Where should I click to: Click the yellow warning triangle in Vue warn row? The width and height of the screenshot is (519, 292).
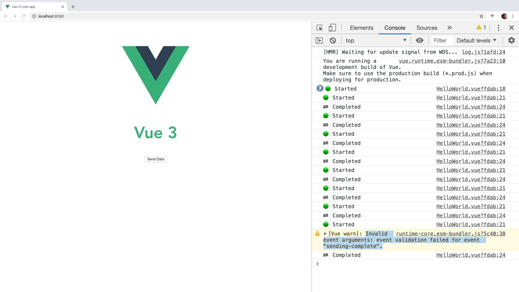pos(317,234)
